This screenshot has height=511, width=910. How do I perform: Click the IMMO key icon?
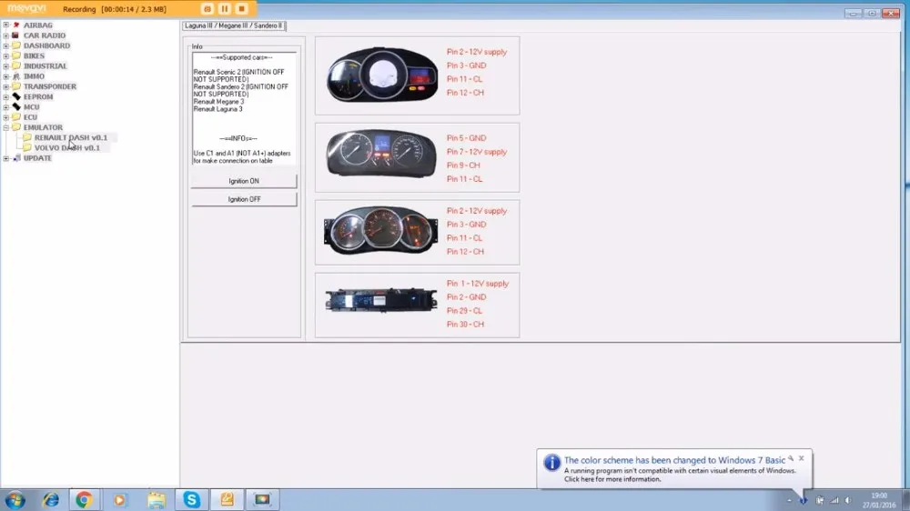[16, 76]
